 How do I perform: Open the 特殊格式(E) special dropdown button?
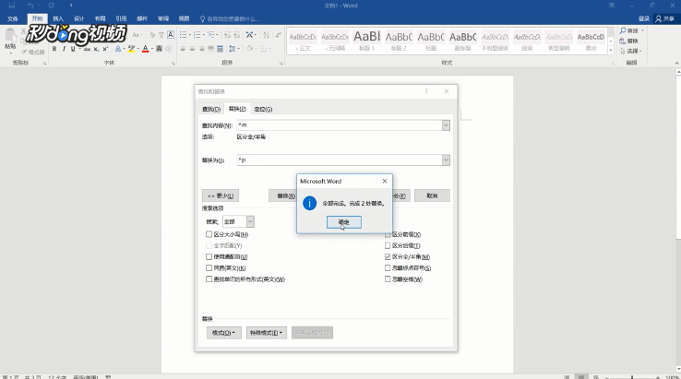[267, 333]
